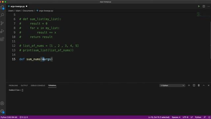Image resolution: width=211 pixels, height=119 pixels.
Task: Split the editor to the right
Action: (204, 6)
